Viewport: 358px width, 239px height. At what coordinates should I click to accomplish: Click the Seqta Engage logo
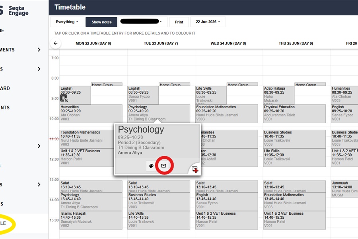(15, 10)
